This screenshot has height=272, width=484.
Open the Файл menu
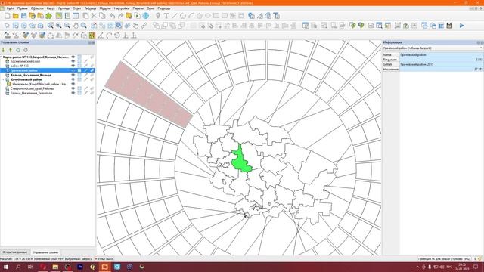[x=10, y=8]
